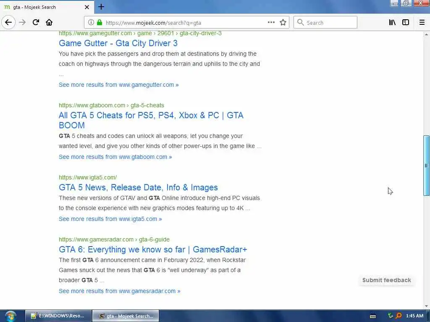This screenshot has width=430, height=322.
Task: Show site information icon in address bar
Action: (91, 23)
